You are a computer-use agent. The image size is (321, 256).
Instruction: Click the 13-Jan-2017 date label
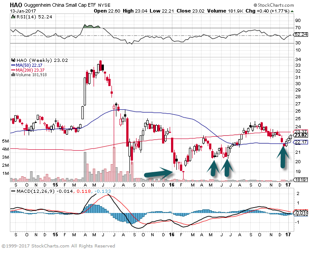tap(23, 11)
